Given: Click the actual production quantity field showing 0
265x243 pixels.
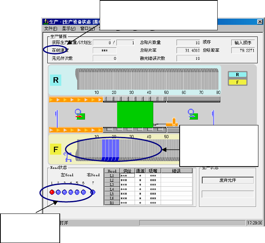Looking at the screenshot, I should click(102, 43).
